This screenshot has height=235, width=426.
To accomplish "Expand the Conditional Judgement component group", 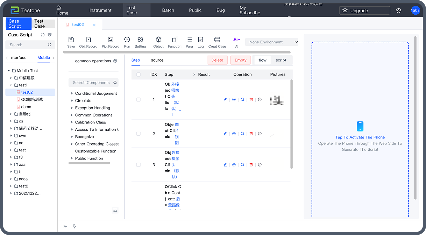I will pos(72,93).
